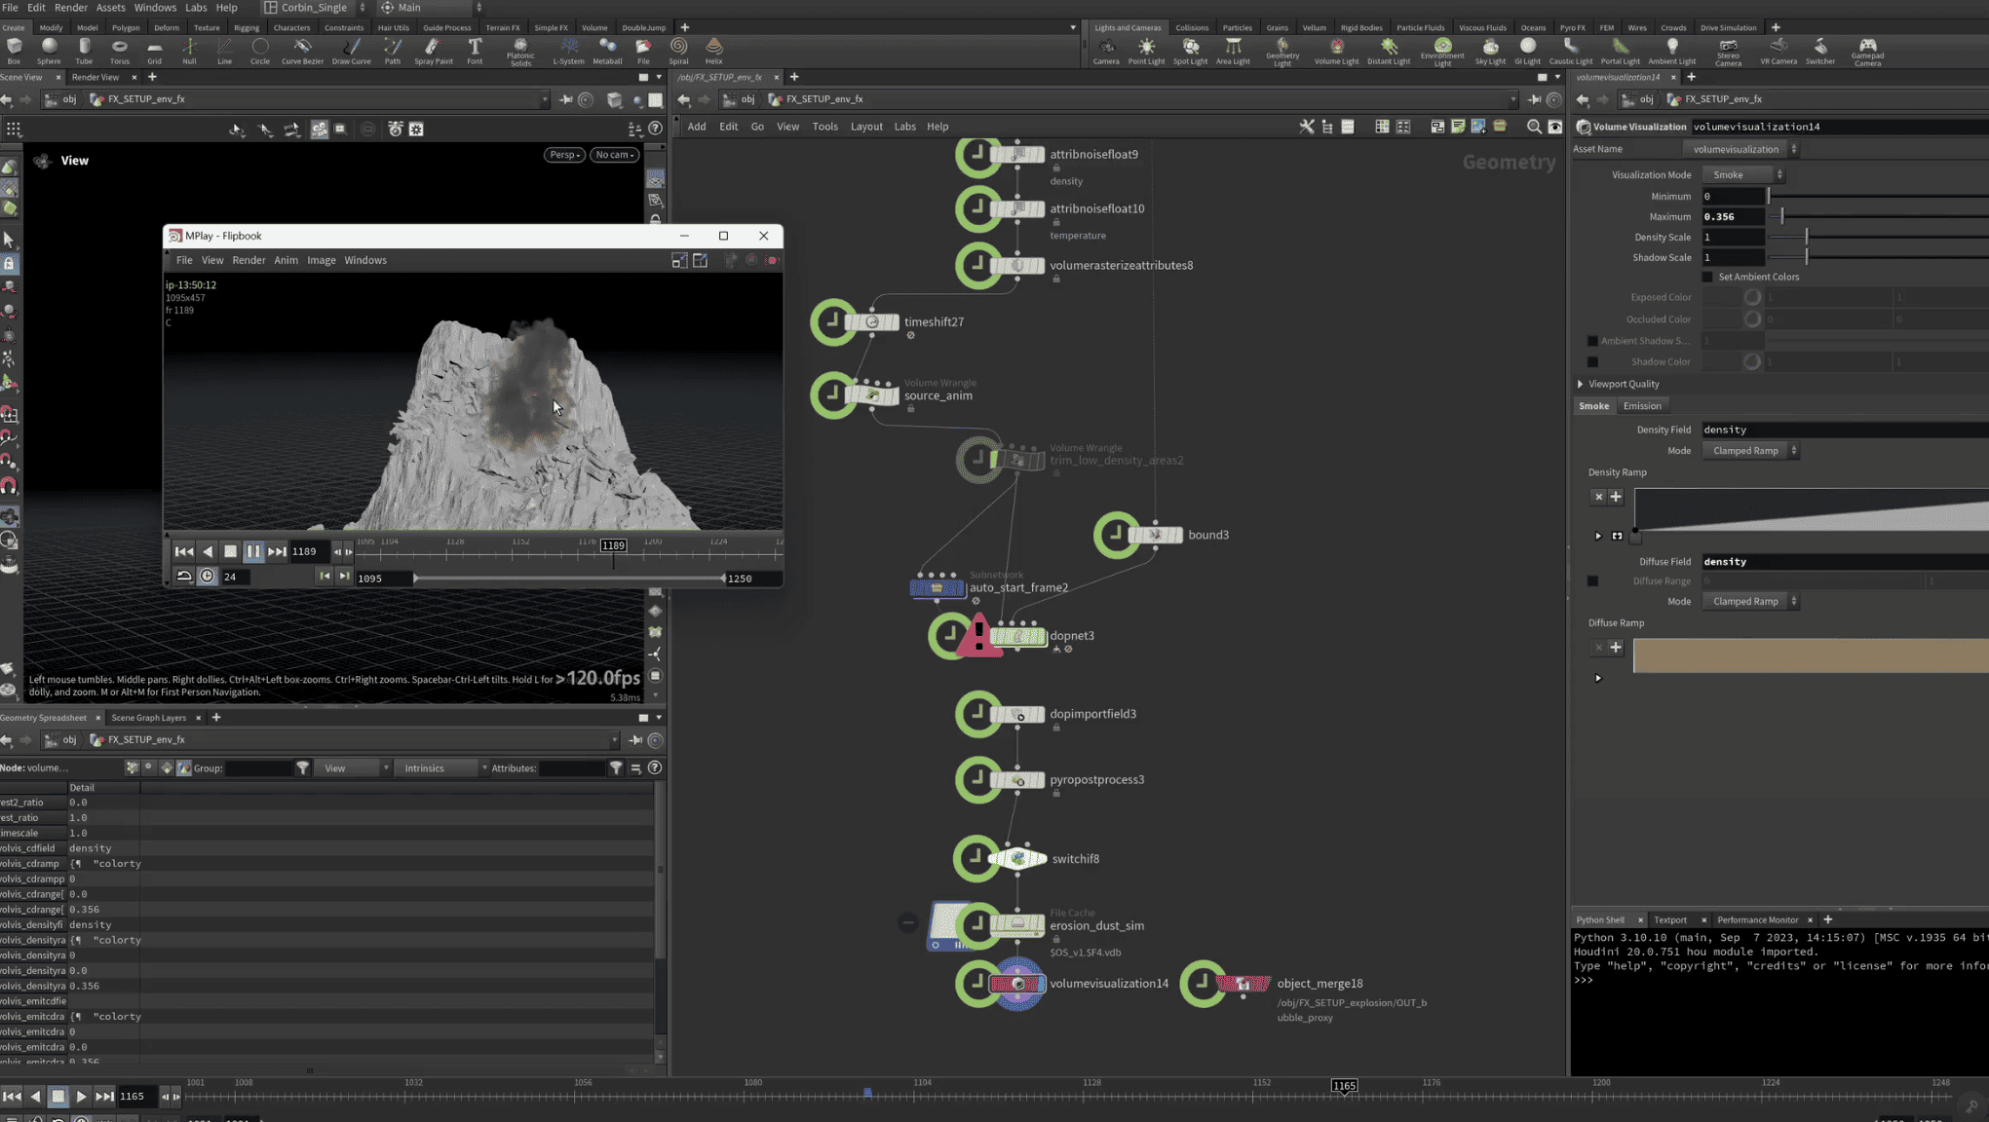Select the switchif8 node icon
Screen dimensions: 1989x1122
(1017, 859)
